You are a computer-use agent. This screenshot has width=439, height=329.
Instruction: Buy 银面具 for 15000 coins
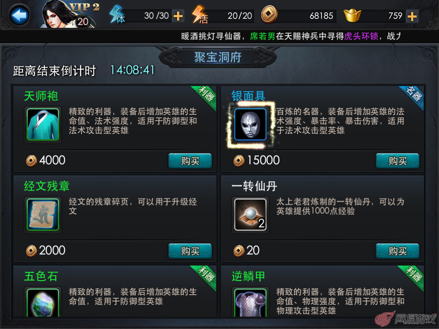(397, 161)
